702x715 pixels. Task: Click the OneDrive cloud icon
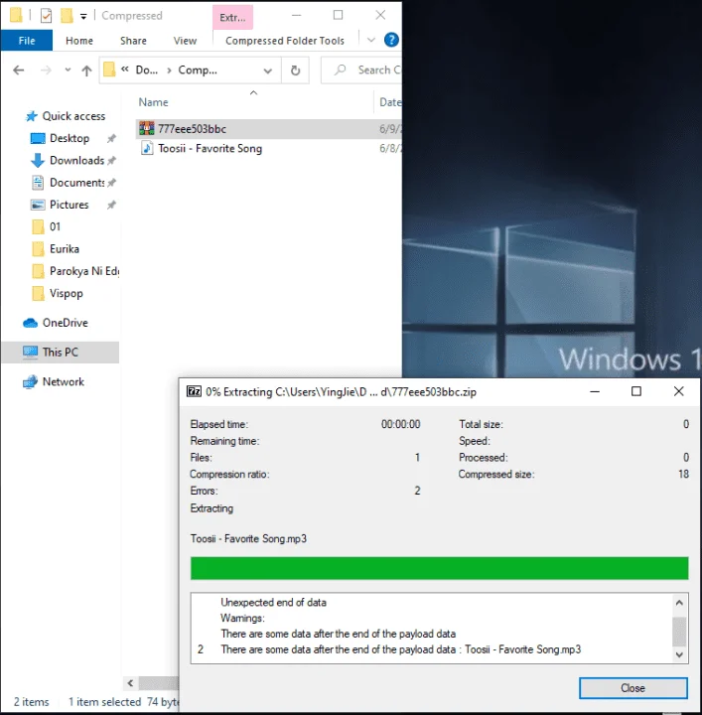[x=30, y=323]
